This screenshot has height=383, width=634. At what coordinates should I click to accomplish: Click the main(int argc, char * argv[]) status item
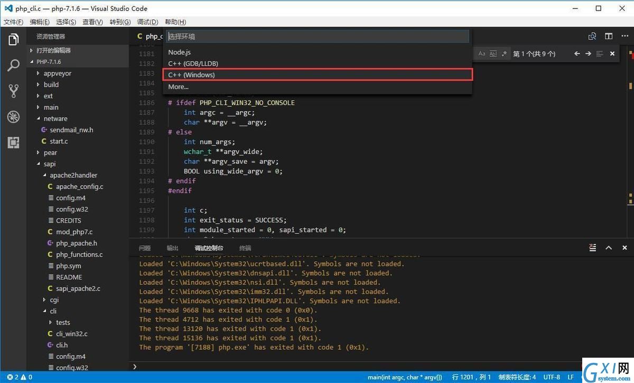coord(405,377)
